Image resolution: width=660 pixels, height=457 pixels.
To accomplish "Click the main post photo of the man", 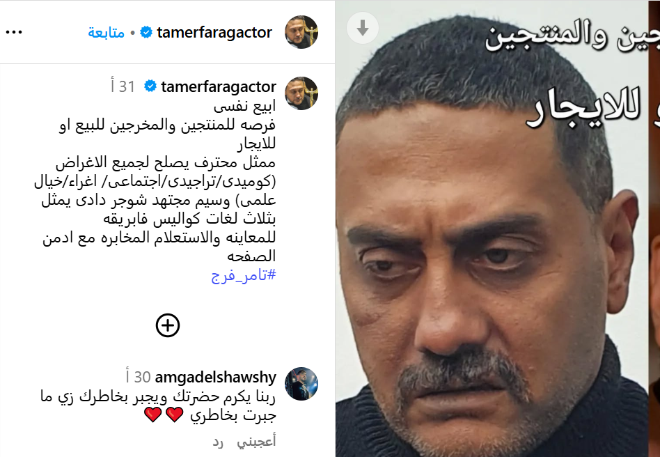I will [492, 236].
